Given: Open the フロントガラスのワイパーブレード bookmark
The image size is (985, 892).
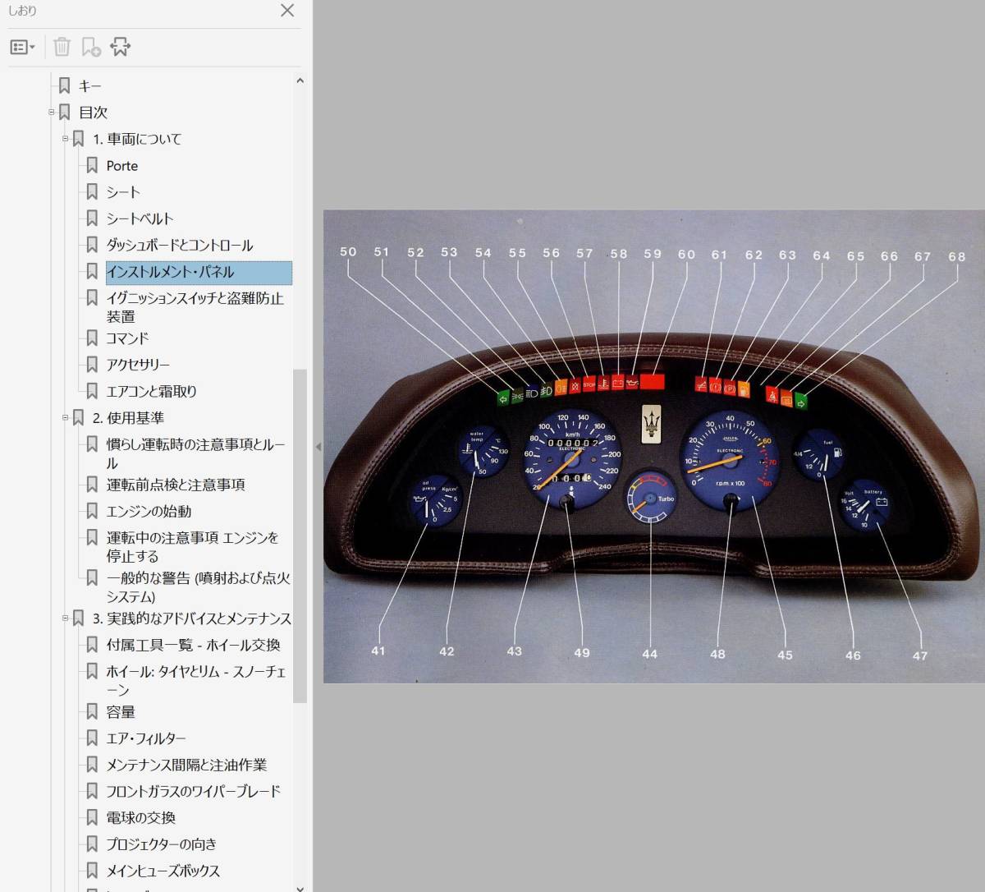Looking at the screenshot, I should [194, 791].
